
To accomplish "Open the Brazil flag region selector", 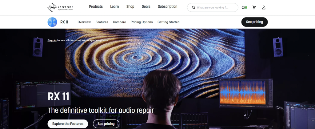I will tap(244, 7).
